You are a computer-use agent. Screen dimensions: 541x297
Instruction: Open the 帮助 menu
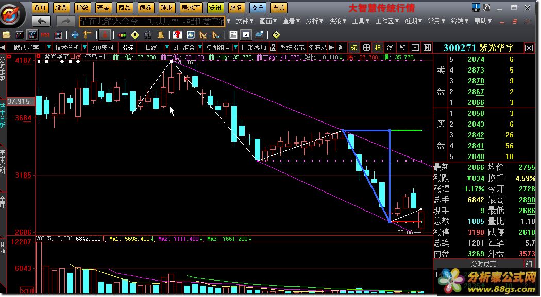[x=483, y=21]
